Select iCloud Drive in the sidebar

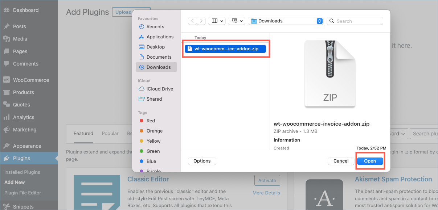156,89
